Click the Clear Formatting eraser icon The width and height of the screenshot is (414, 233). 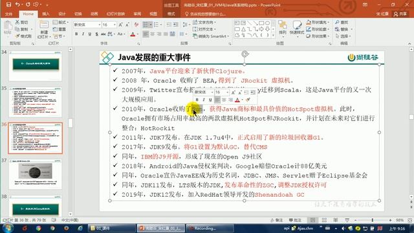[x=136, y=25]
